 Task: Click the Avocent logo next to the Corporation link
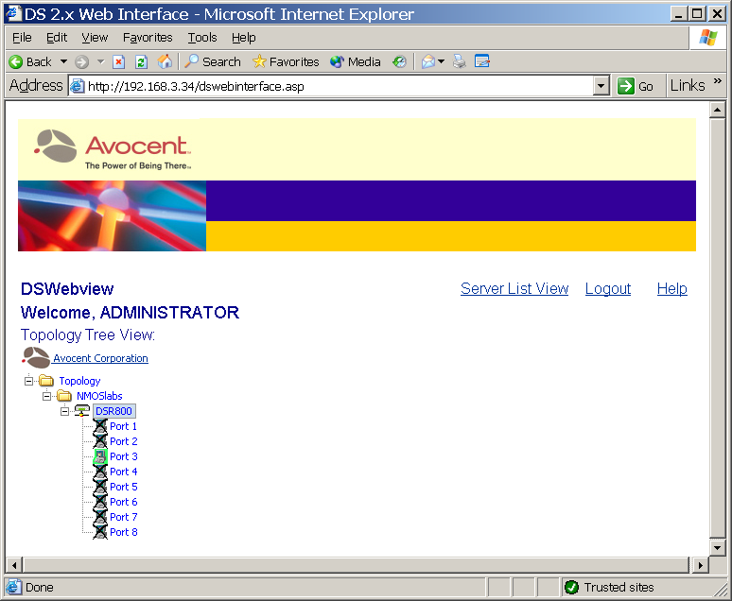(36, 357)
